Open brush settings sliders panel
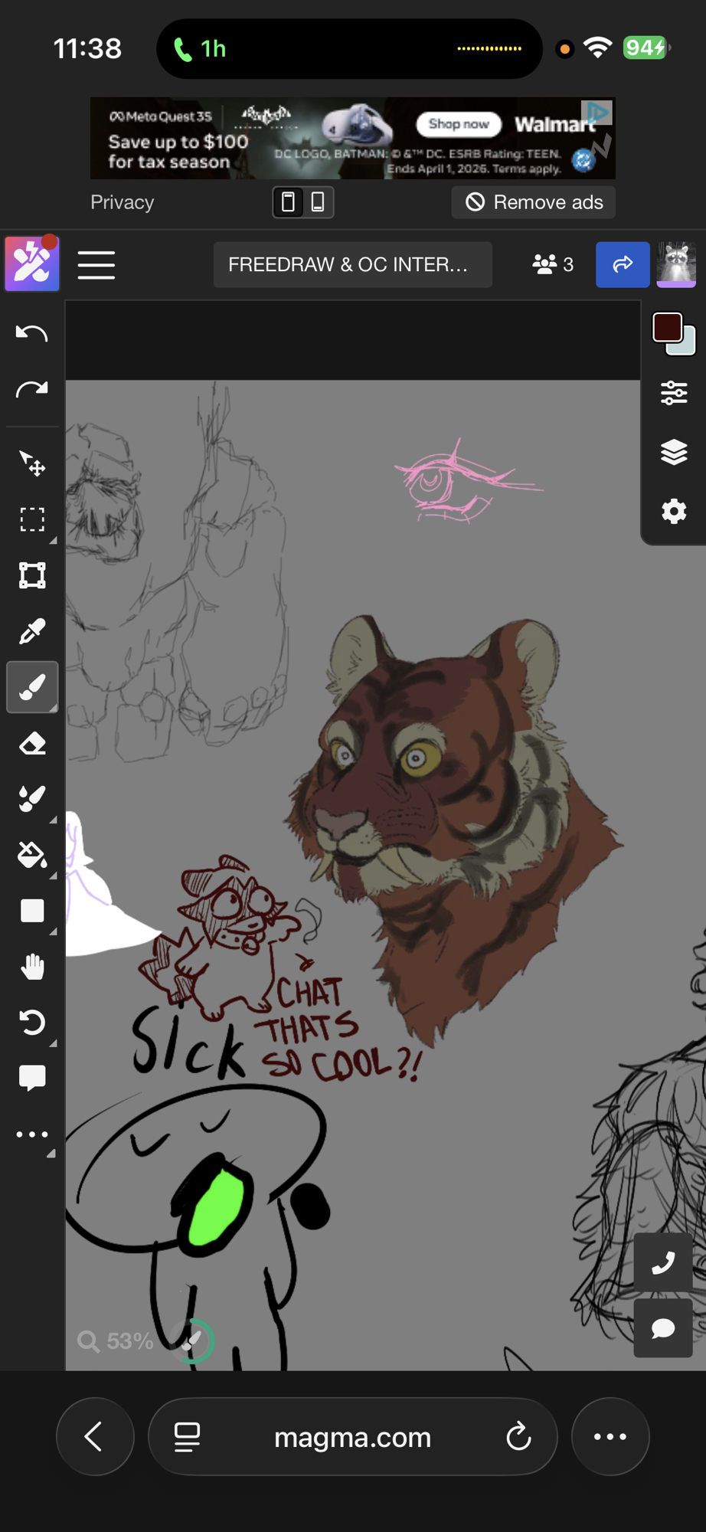 pyautogui.click(x=673, y=393)
